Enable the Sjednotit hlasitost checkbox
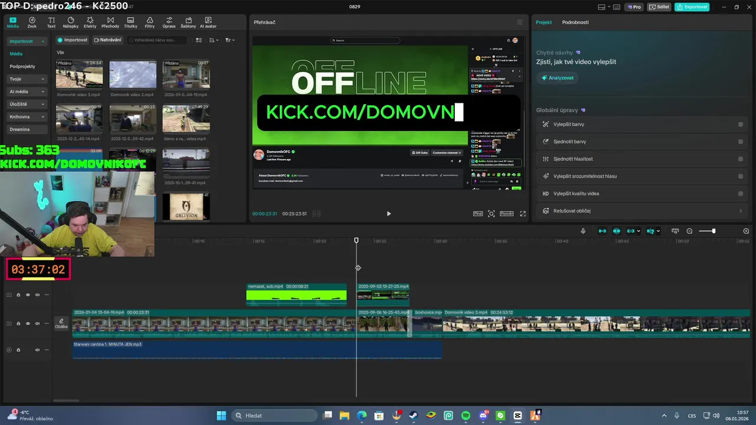Image resolution: width=756 pixels, height=425 pixels. click(x=741, y=159)
